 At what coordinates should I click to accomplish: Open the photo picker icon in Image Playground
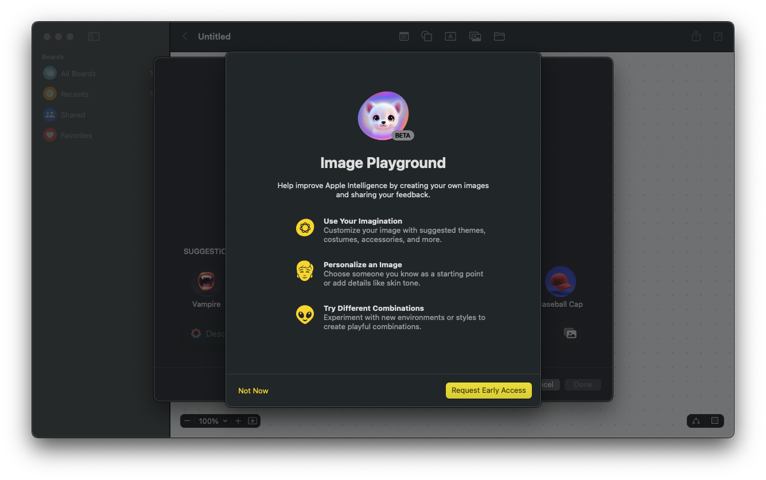click(570, 333)
